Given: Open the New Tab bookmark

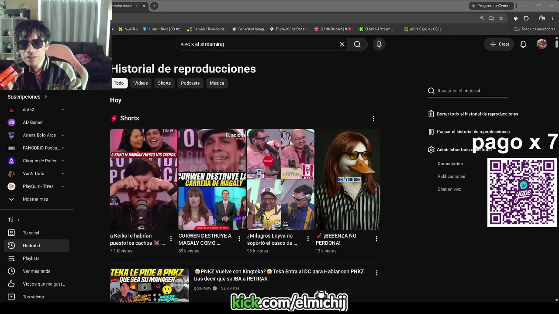Looking at the screenshot, I should [x=128, y=29].
